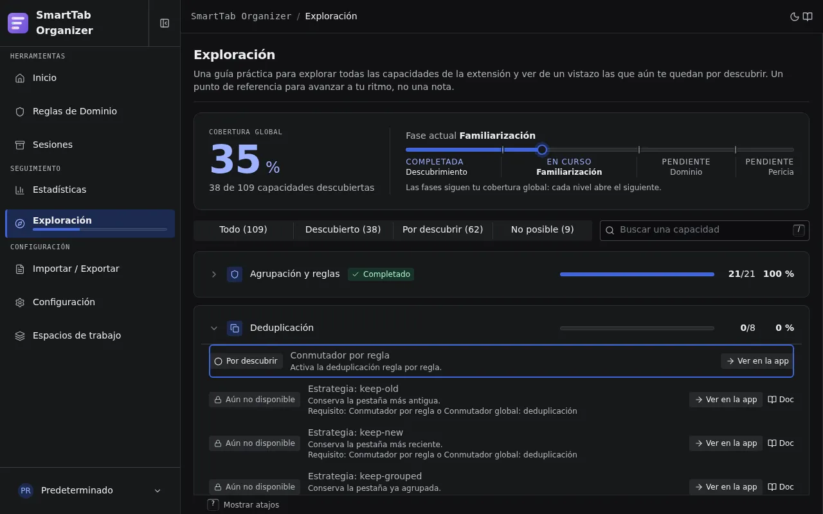The image size is (823, 514).
Task: Open Espacios de trabajo page
Action: tap(90, 335)
